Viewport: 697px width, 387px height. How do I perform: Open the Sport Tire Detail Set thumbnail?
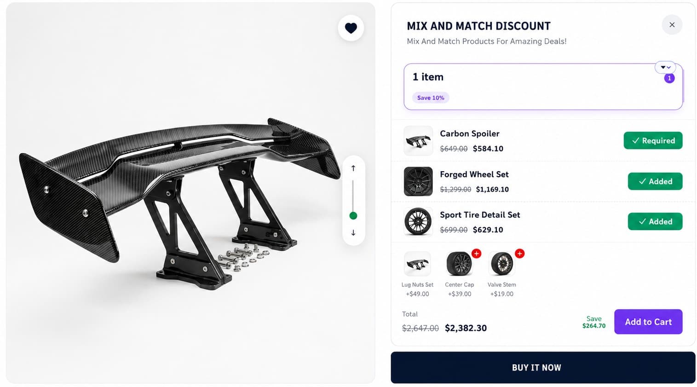point(418,221)
